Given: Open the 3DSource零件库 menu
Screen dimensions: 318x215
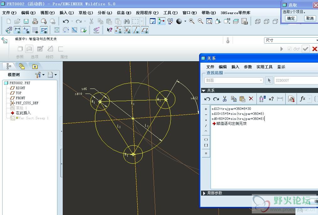Looking at the screenshot, I should click(235, 13).
